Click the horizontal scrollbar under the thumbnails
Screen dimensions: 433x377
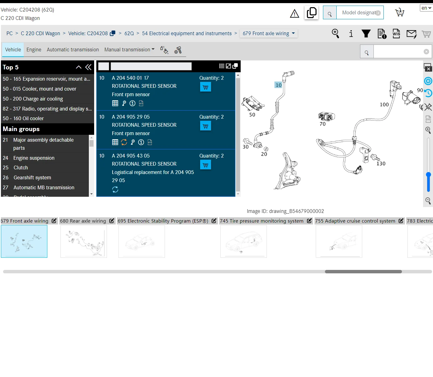click(x=363, y=272)
